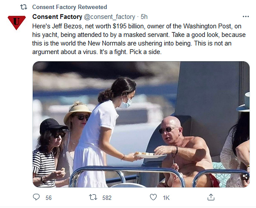Image resolution: width=256 pixels, height=208 pixels.
Task: Click the retweet count "582"
Action: coord(107,198)
